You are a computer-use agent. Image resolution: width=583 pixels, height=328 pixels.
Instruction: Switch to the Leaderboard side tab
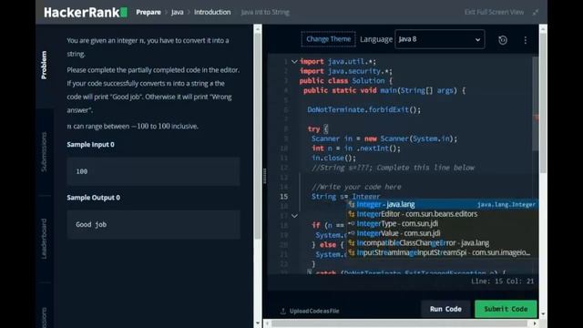(45, 239)
